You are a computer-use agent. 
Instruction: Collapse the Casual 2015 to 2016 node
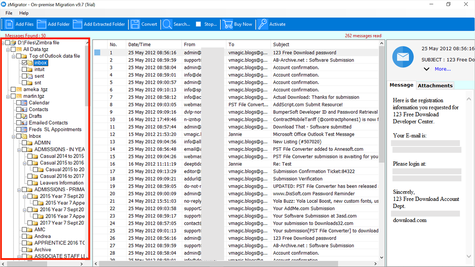click(x=25, y=163)
